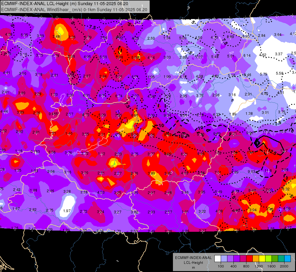
Task: Click the shear value 6.32
Action: pos(286,189)
